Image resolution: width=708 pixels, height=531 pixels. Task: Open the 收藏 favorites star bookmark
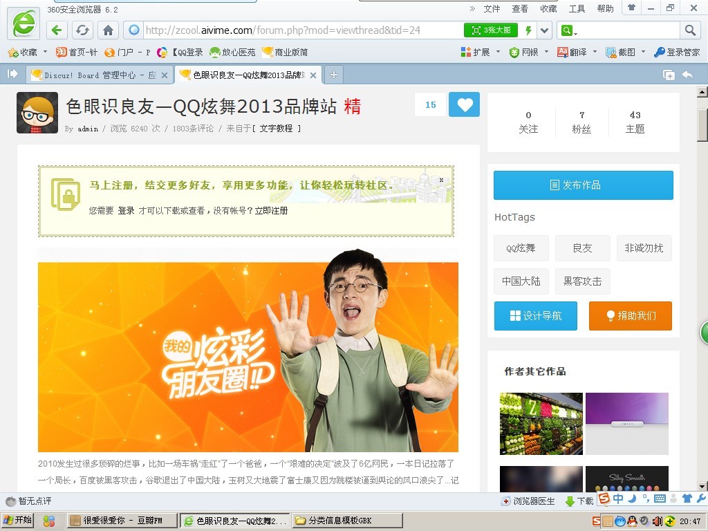click(23, 53)
